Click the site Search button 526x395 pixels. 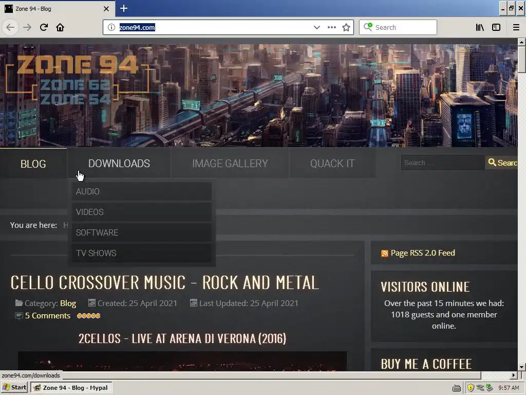click(501, 163)
